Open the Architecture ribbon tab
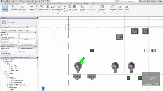The width and height of the screenshot is (163, 91). (x=8, y=4)
